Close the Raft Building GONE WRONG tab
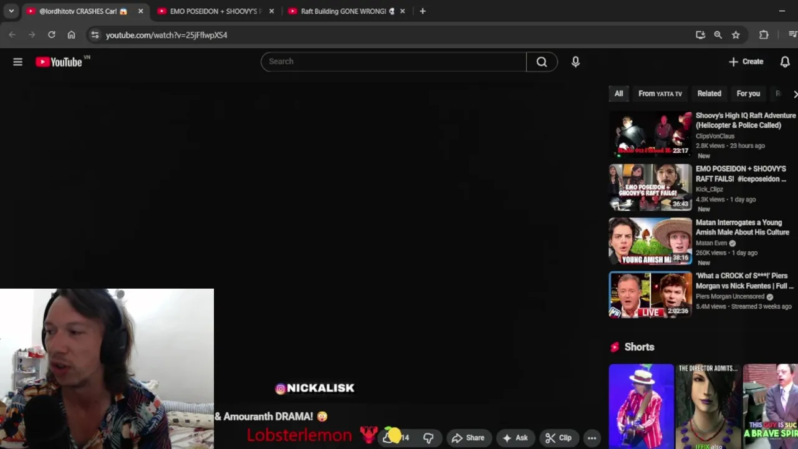Screen dimensions: 798x449 coord(402,11)
